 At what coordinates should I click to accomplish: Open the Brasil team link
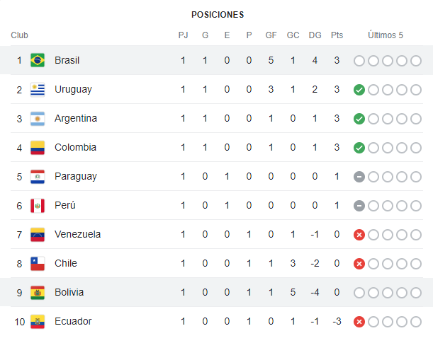point(67,60)
